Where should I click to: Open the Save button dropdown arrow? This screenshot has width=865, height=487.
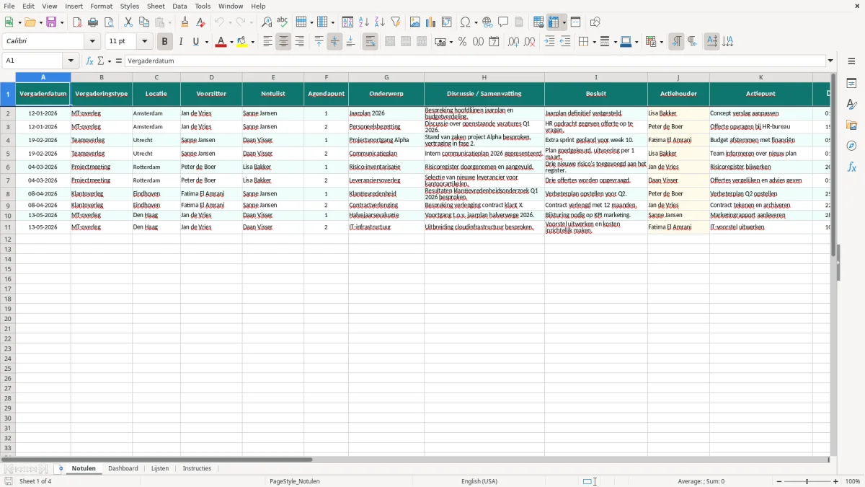pyautogui.click(x=62, y=22)
